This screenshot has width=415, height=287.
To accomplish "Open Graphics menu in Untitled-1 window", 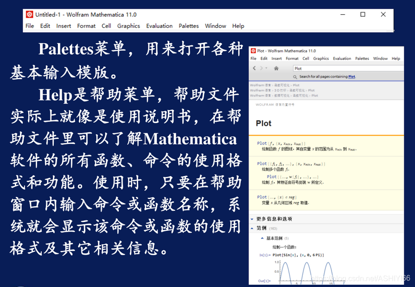I will click(128, 26).
